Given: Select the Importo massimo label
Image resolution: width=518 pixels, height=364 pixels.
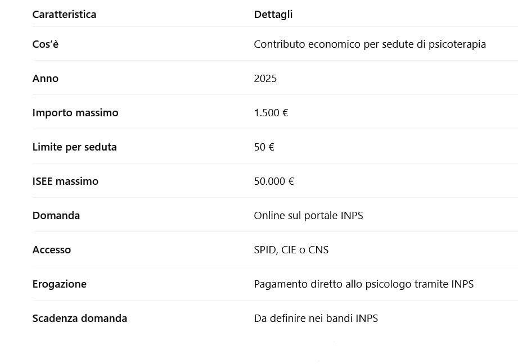Looking at the screenshot, I should coord(75,112).
